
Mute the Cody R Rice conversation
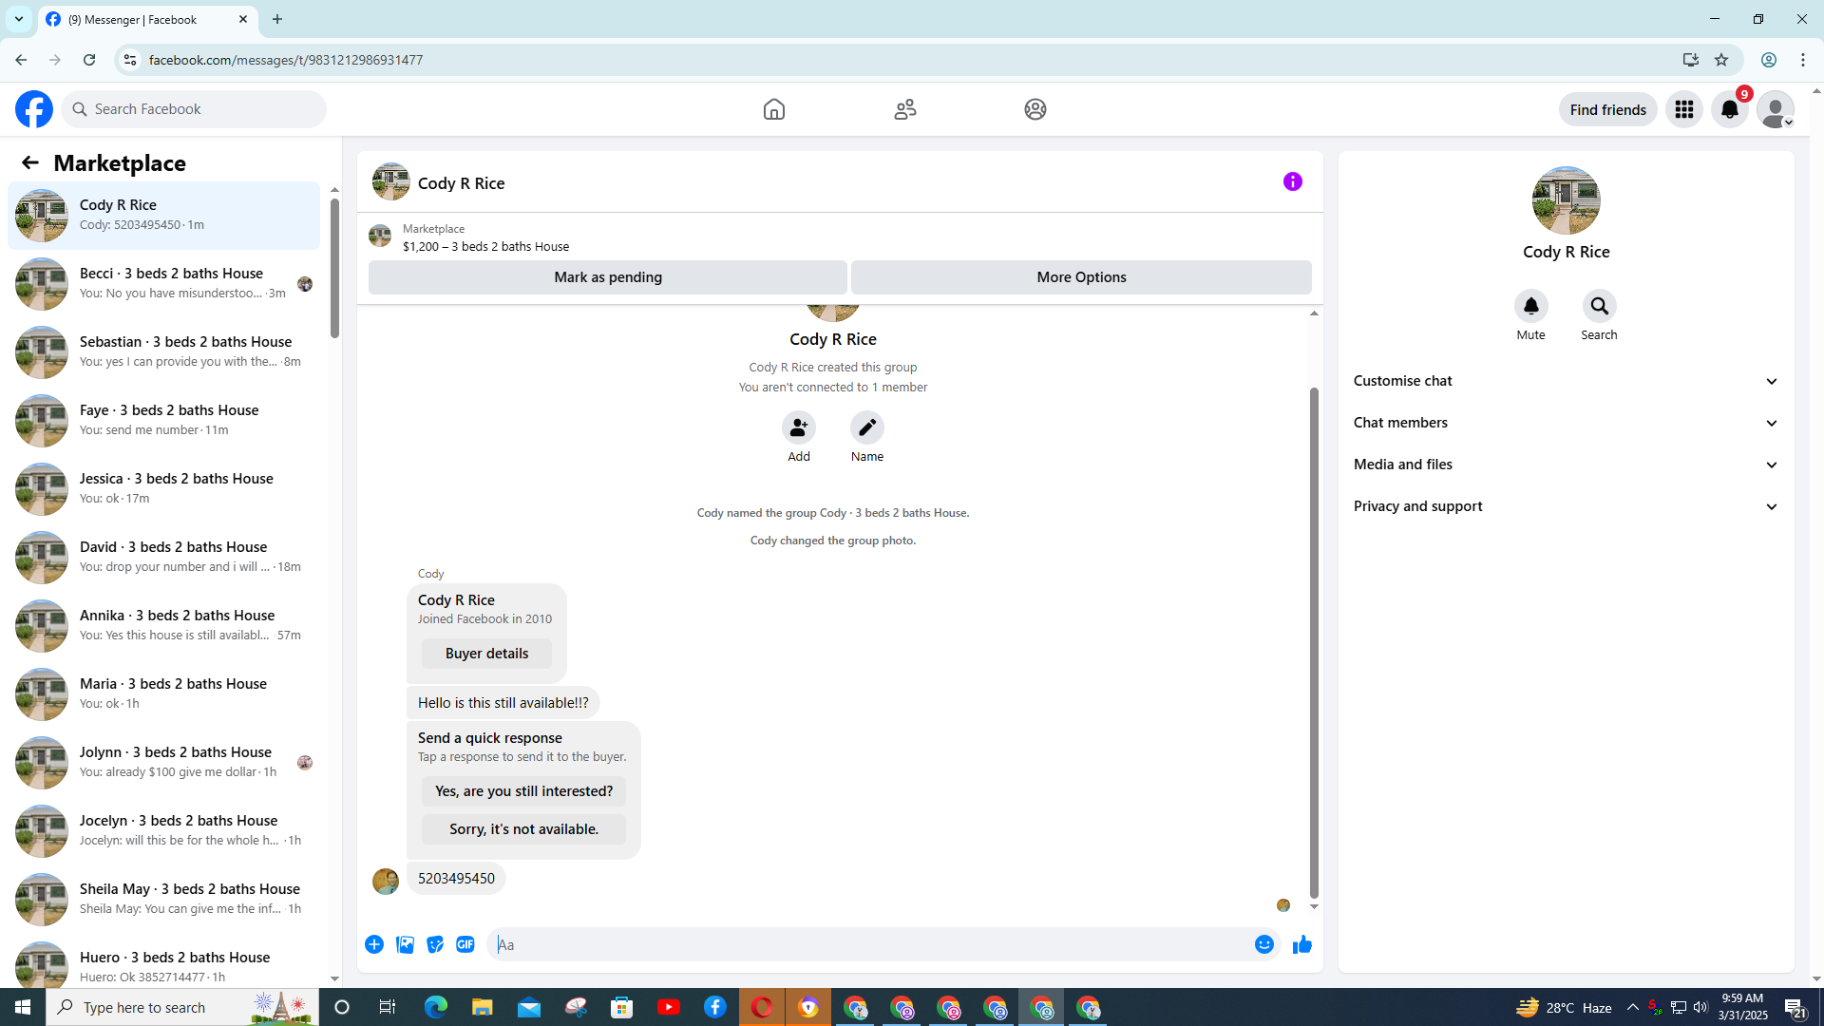(x=1530, y=306)
